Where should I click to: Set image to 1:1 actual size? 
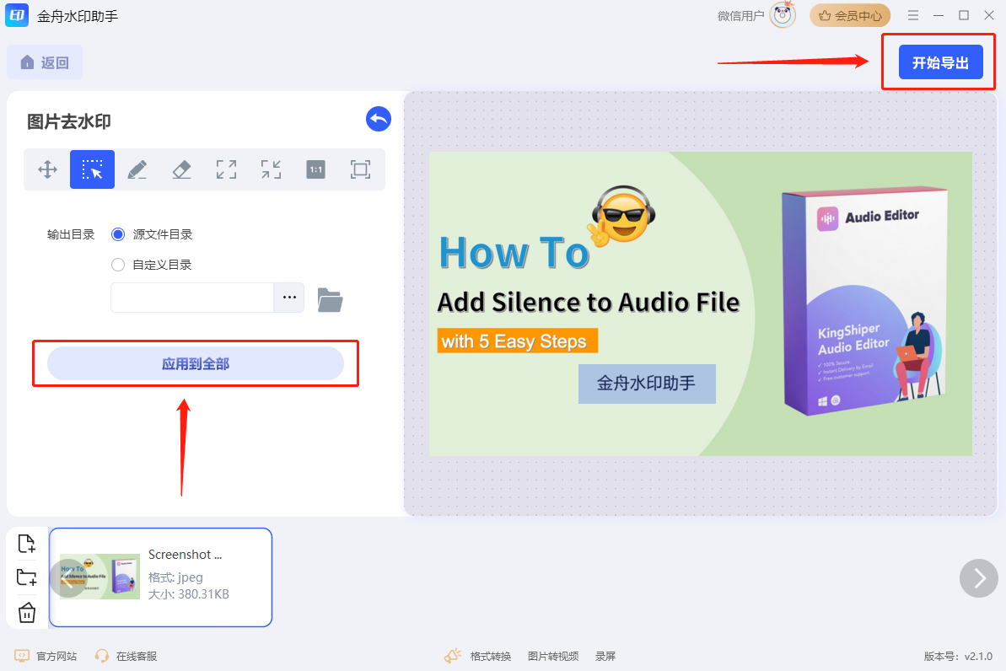[315, 169]
